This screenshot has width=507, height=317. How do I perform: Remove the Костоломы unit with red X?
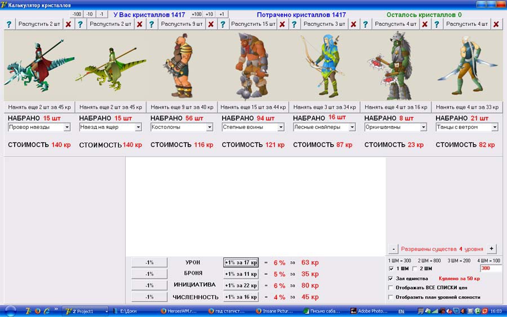pos(211,24)
